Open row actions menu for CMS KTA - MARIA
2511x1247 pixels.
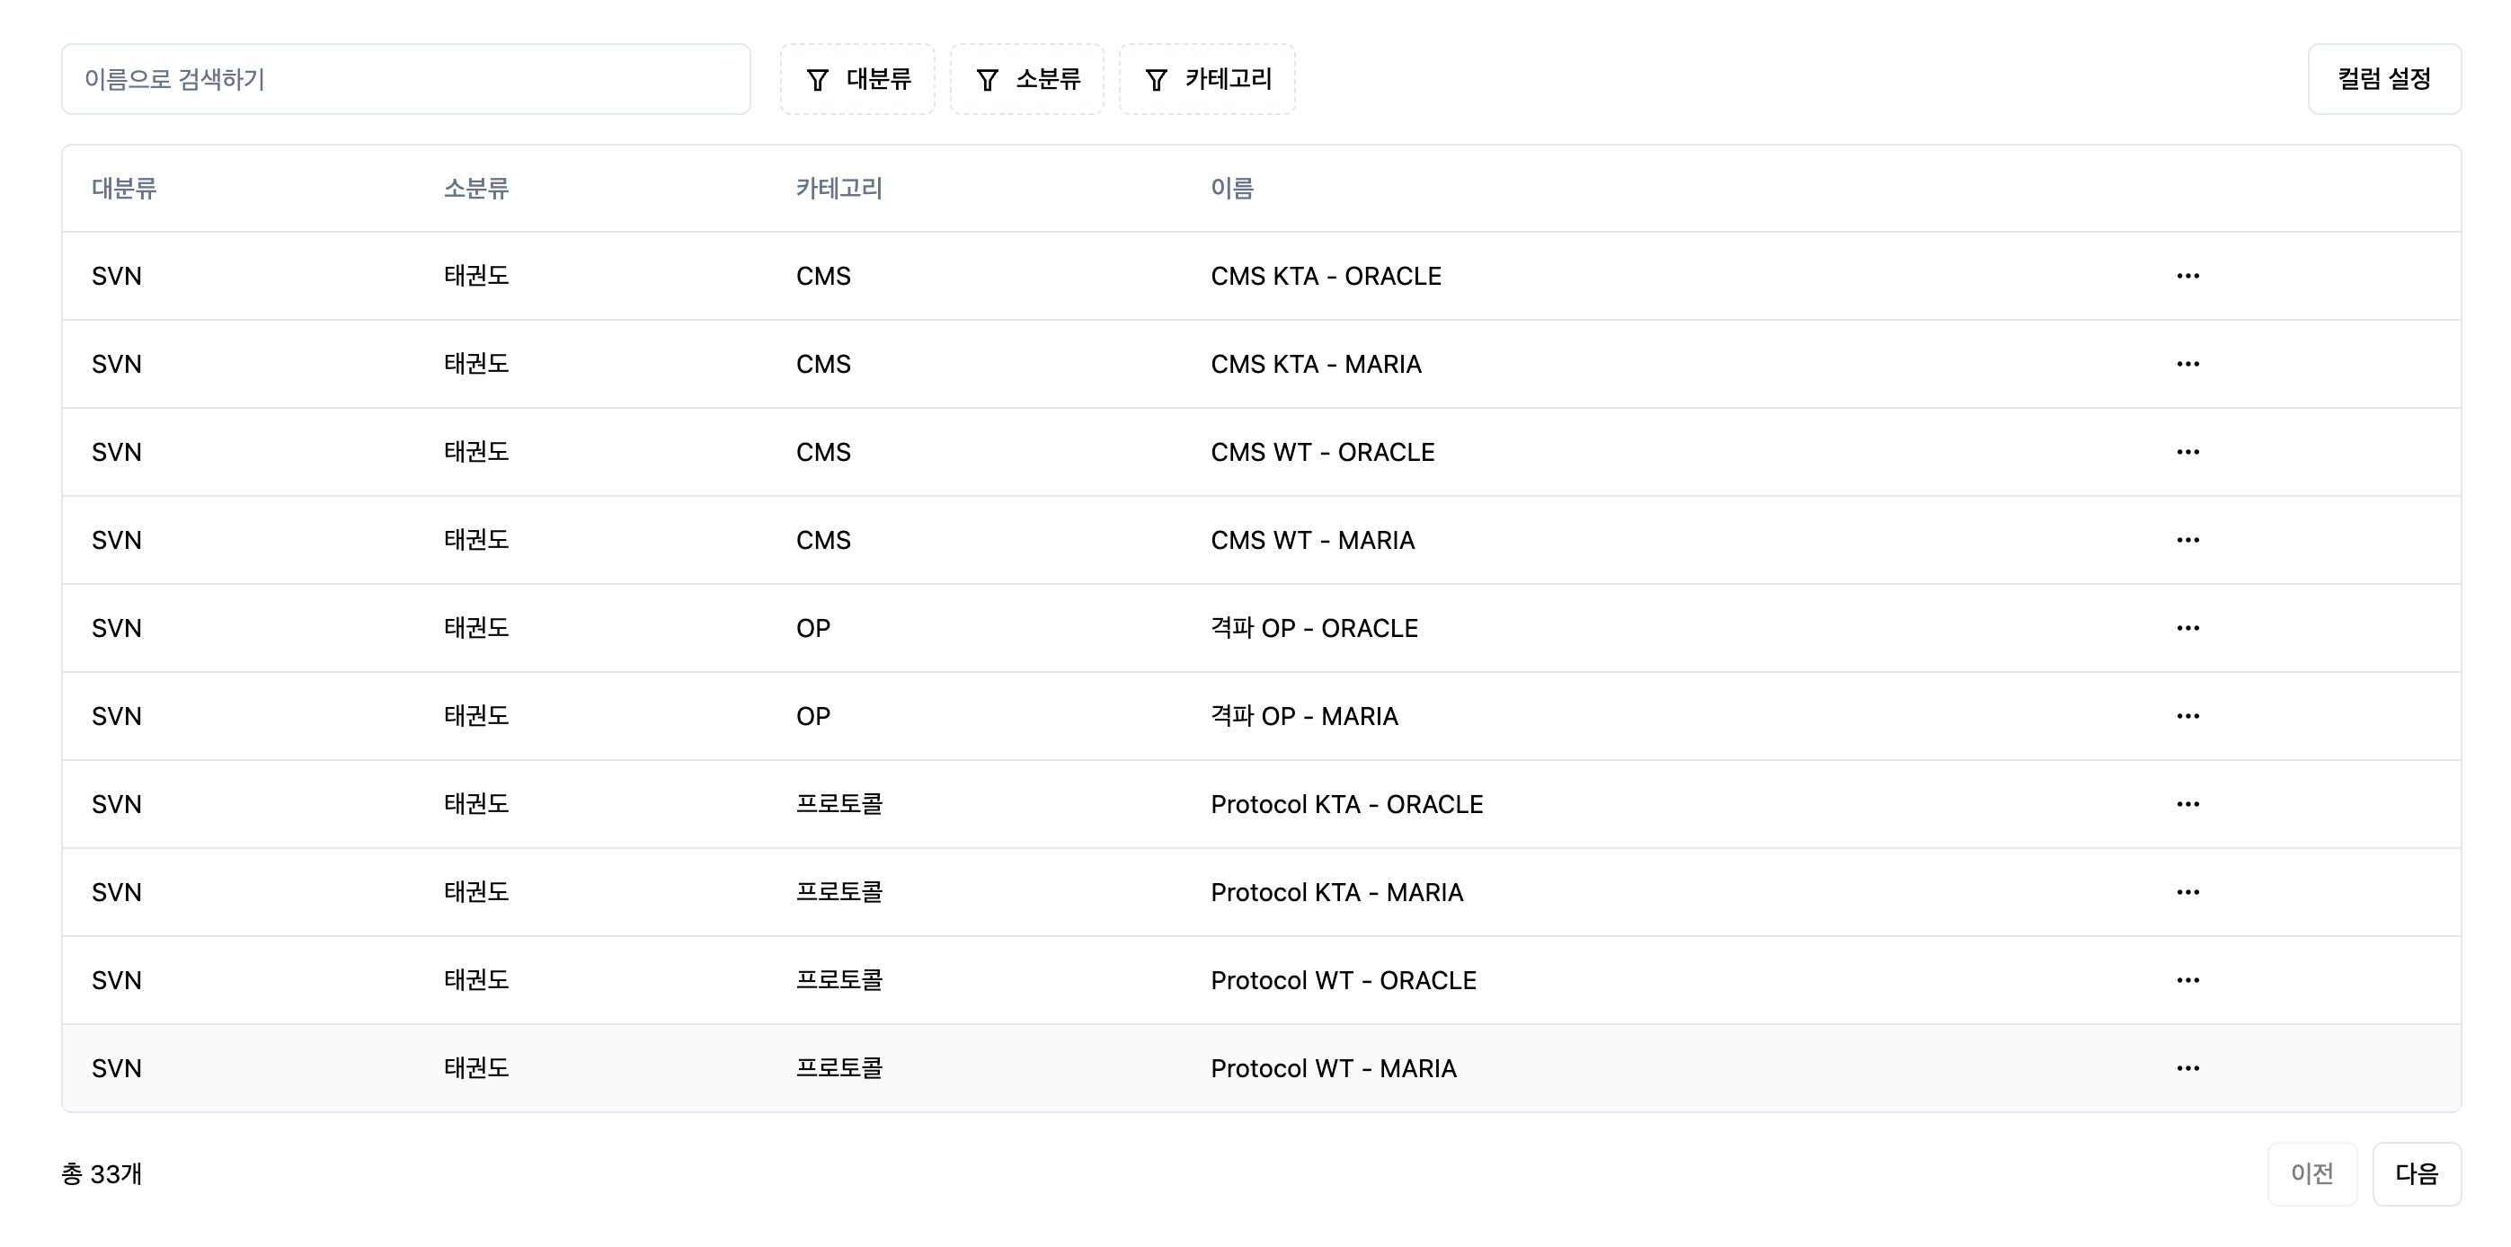click(x=2187, y=363)
